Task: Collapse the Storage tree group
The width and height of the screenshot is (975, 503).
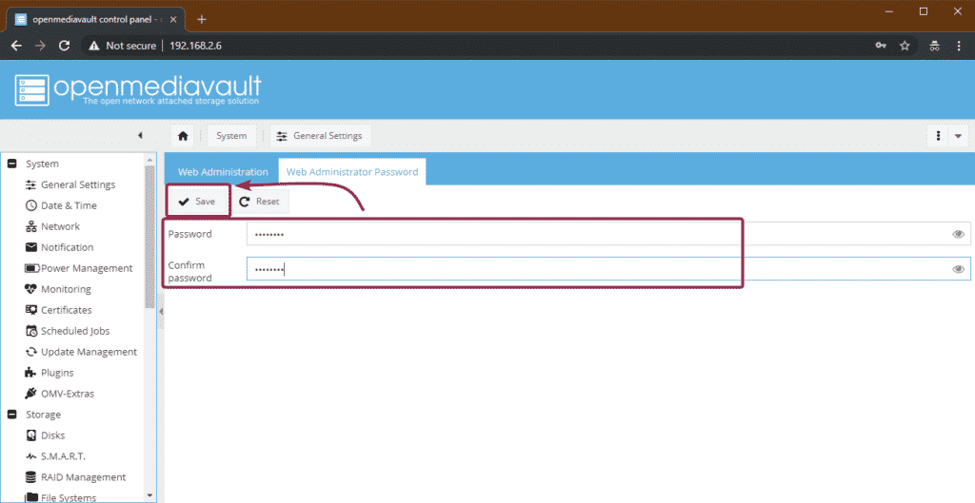Action: tap(11, 415)
